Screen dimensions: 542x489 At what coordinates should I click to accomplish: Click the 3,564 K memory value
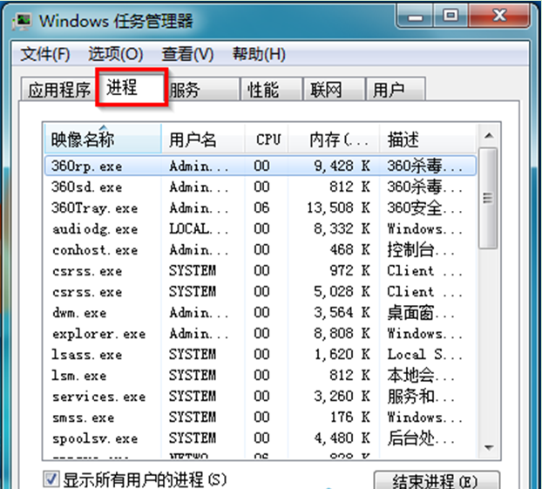(342, 313)
